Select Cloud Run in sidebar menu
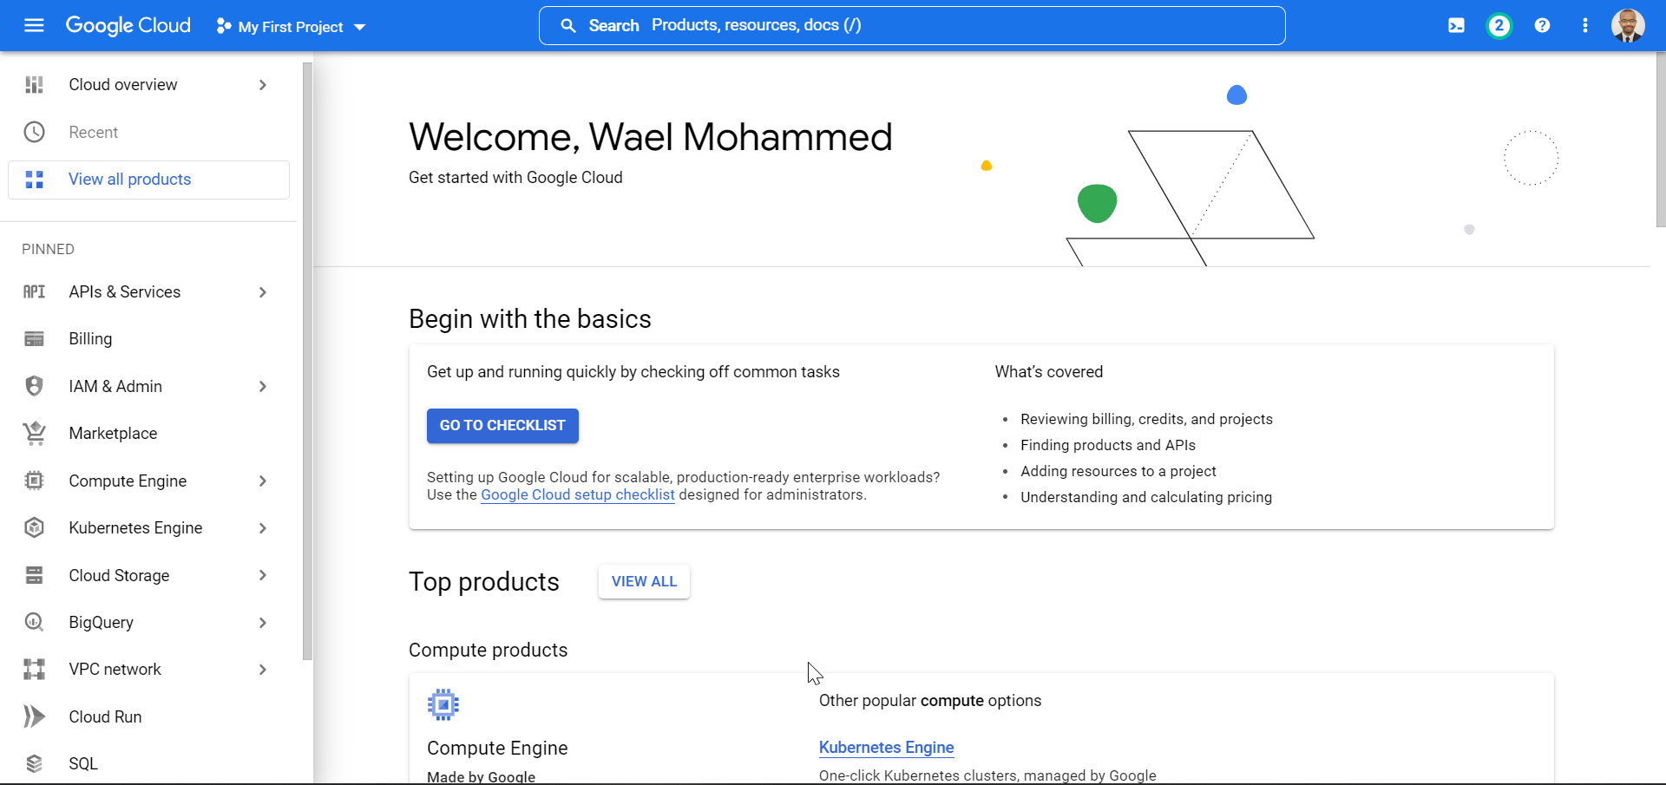 (x=105, y=717)
